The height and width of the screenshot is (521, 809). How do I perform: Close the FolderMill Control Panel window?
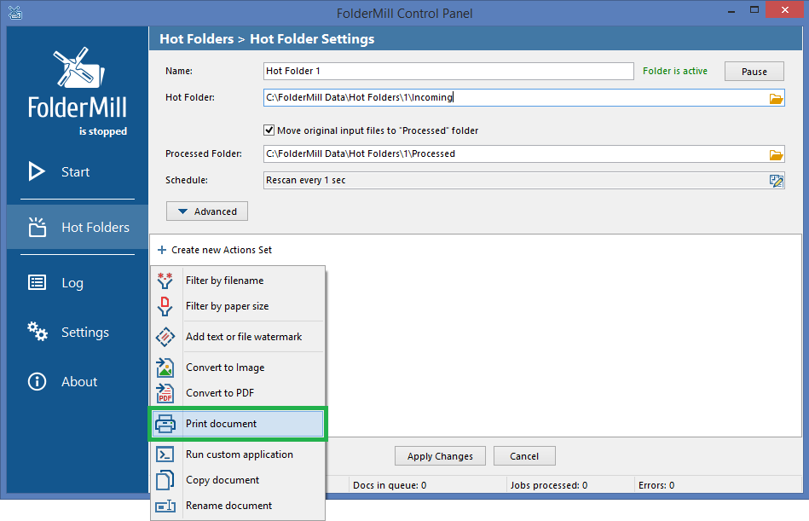[785, 9]
